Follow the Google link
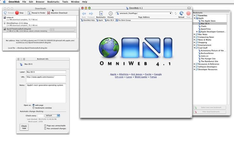The width and height of the screenshot is (234, 141). pos(158,74)
